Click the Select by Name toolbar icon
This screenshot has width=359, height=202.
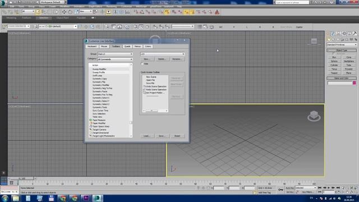44,12
